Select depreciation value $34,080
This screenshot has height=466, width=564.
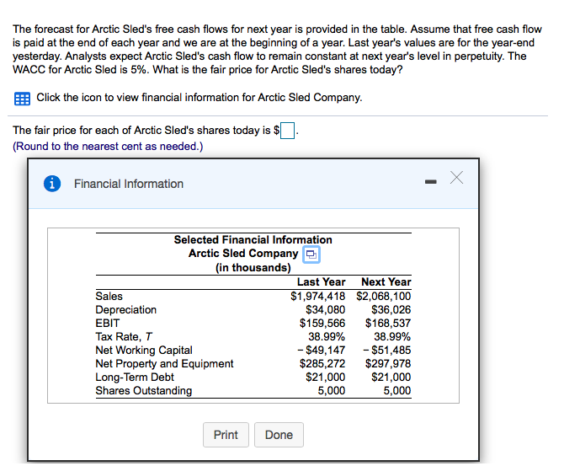tap(325, 310)
